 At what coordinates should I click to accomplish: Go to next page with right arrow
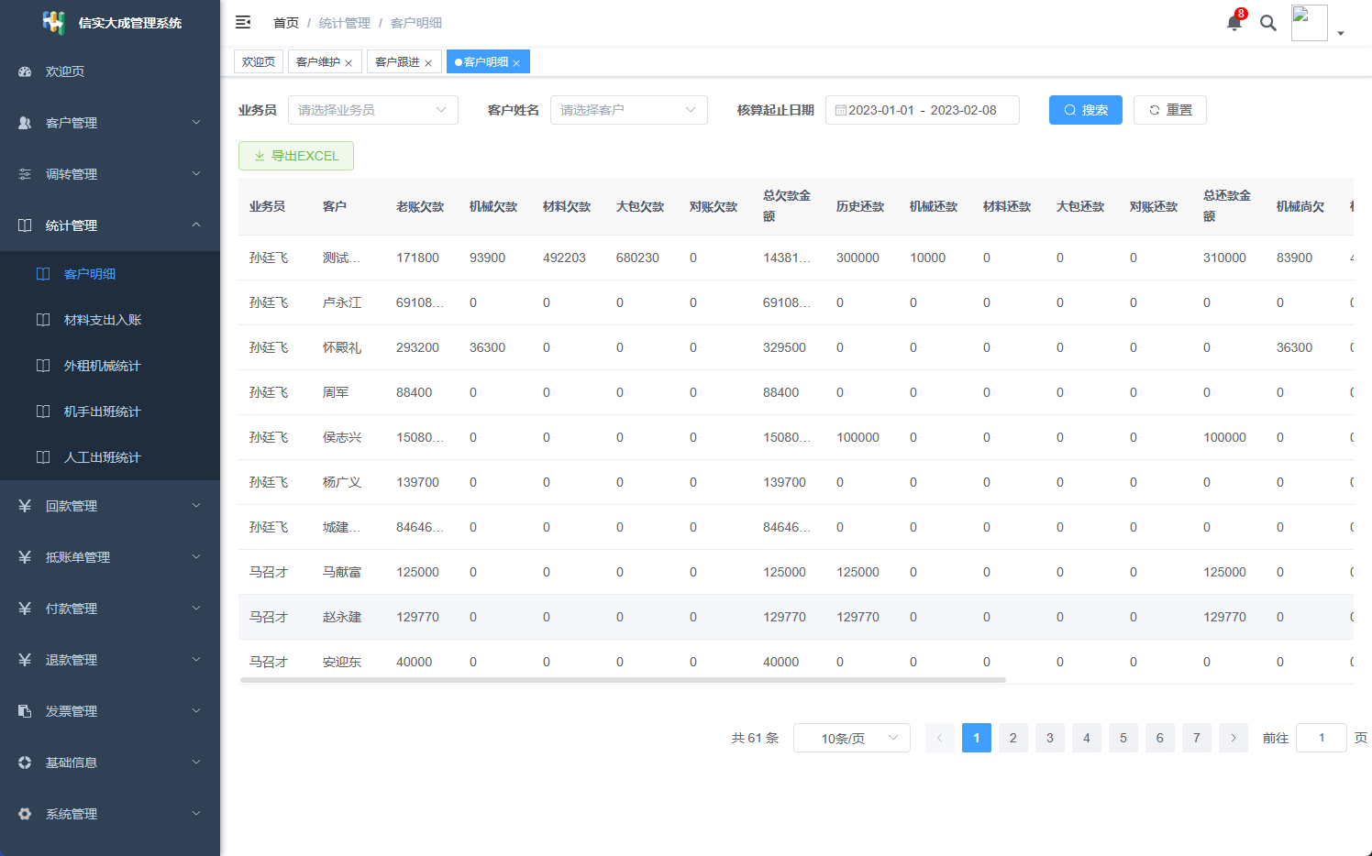tap(1233, 738)
